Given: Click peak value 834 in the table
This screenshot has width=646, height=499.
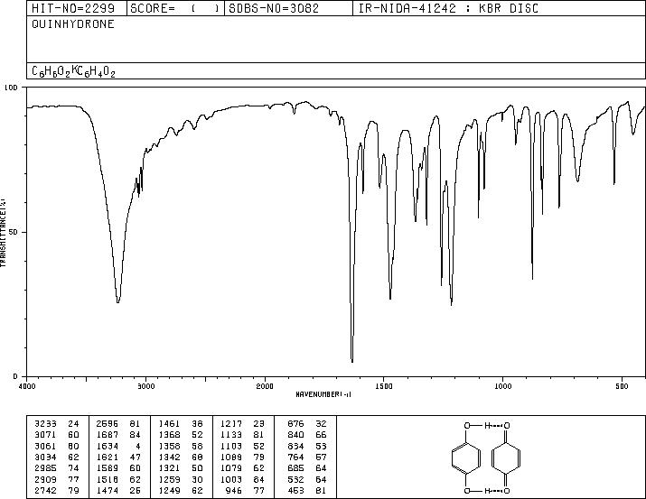Looking at the screenshot, I should point(295,446).
